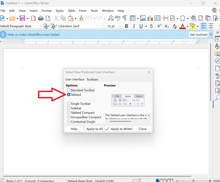Expand the 12 pt font size dropdown
The width and height of the screenshot is (220, 182).
click(x=120, y=26)
